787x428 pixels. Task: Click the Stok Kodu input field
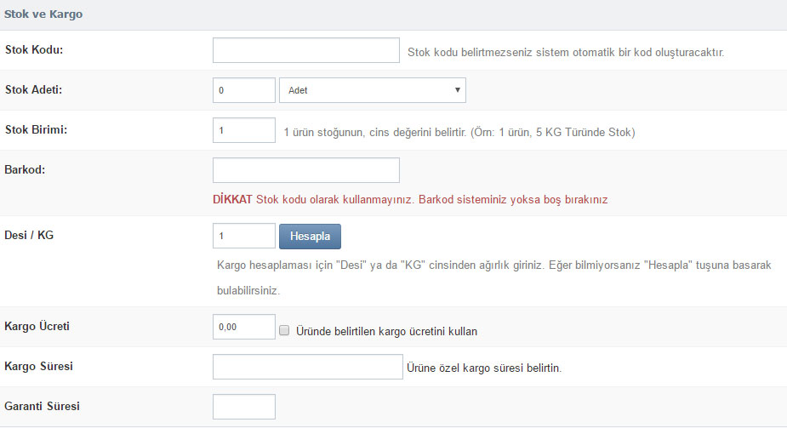(x=306, y=50)
